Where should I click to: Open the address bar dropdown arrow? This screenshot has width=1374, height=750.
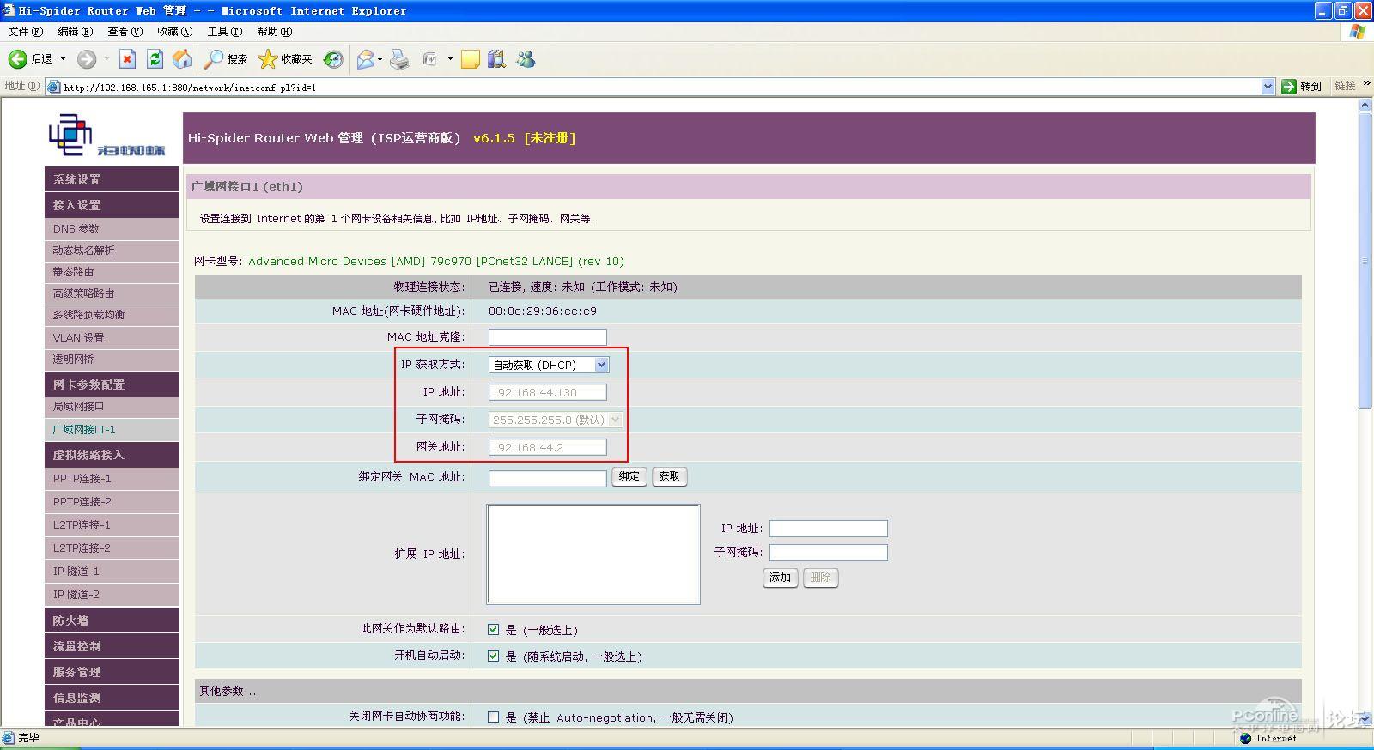[x=1268, y=87]
